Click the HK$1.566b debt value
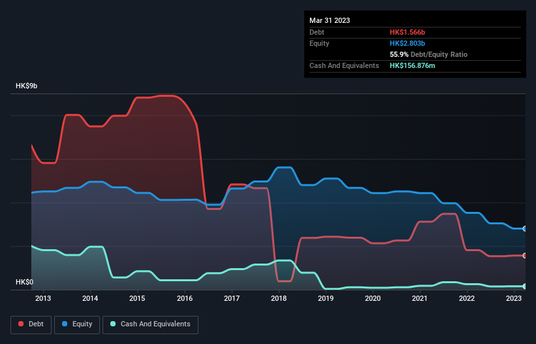The height and width of the screenshot is (344, 536). (407, 32)
